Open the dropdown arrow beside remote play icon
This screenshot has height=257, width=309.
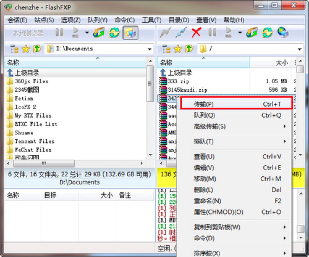click(240, 33)
